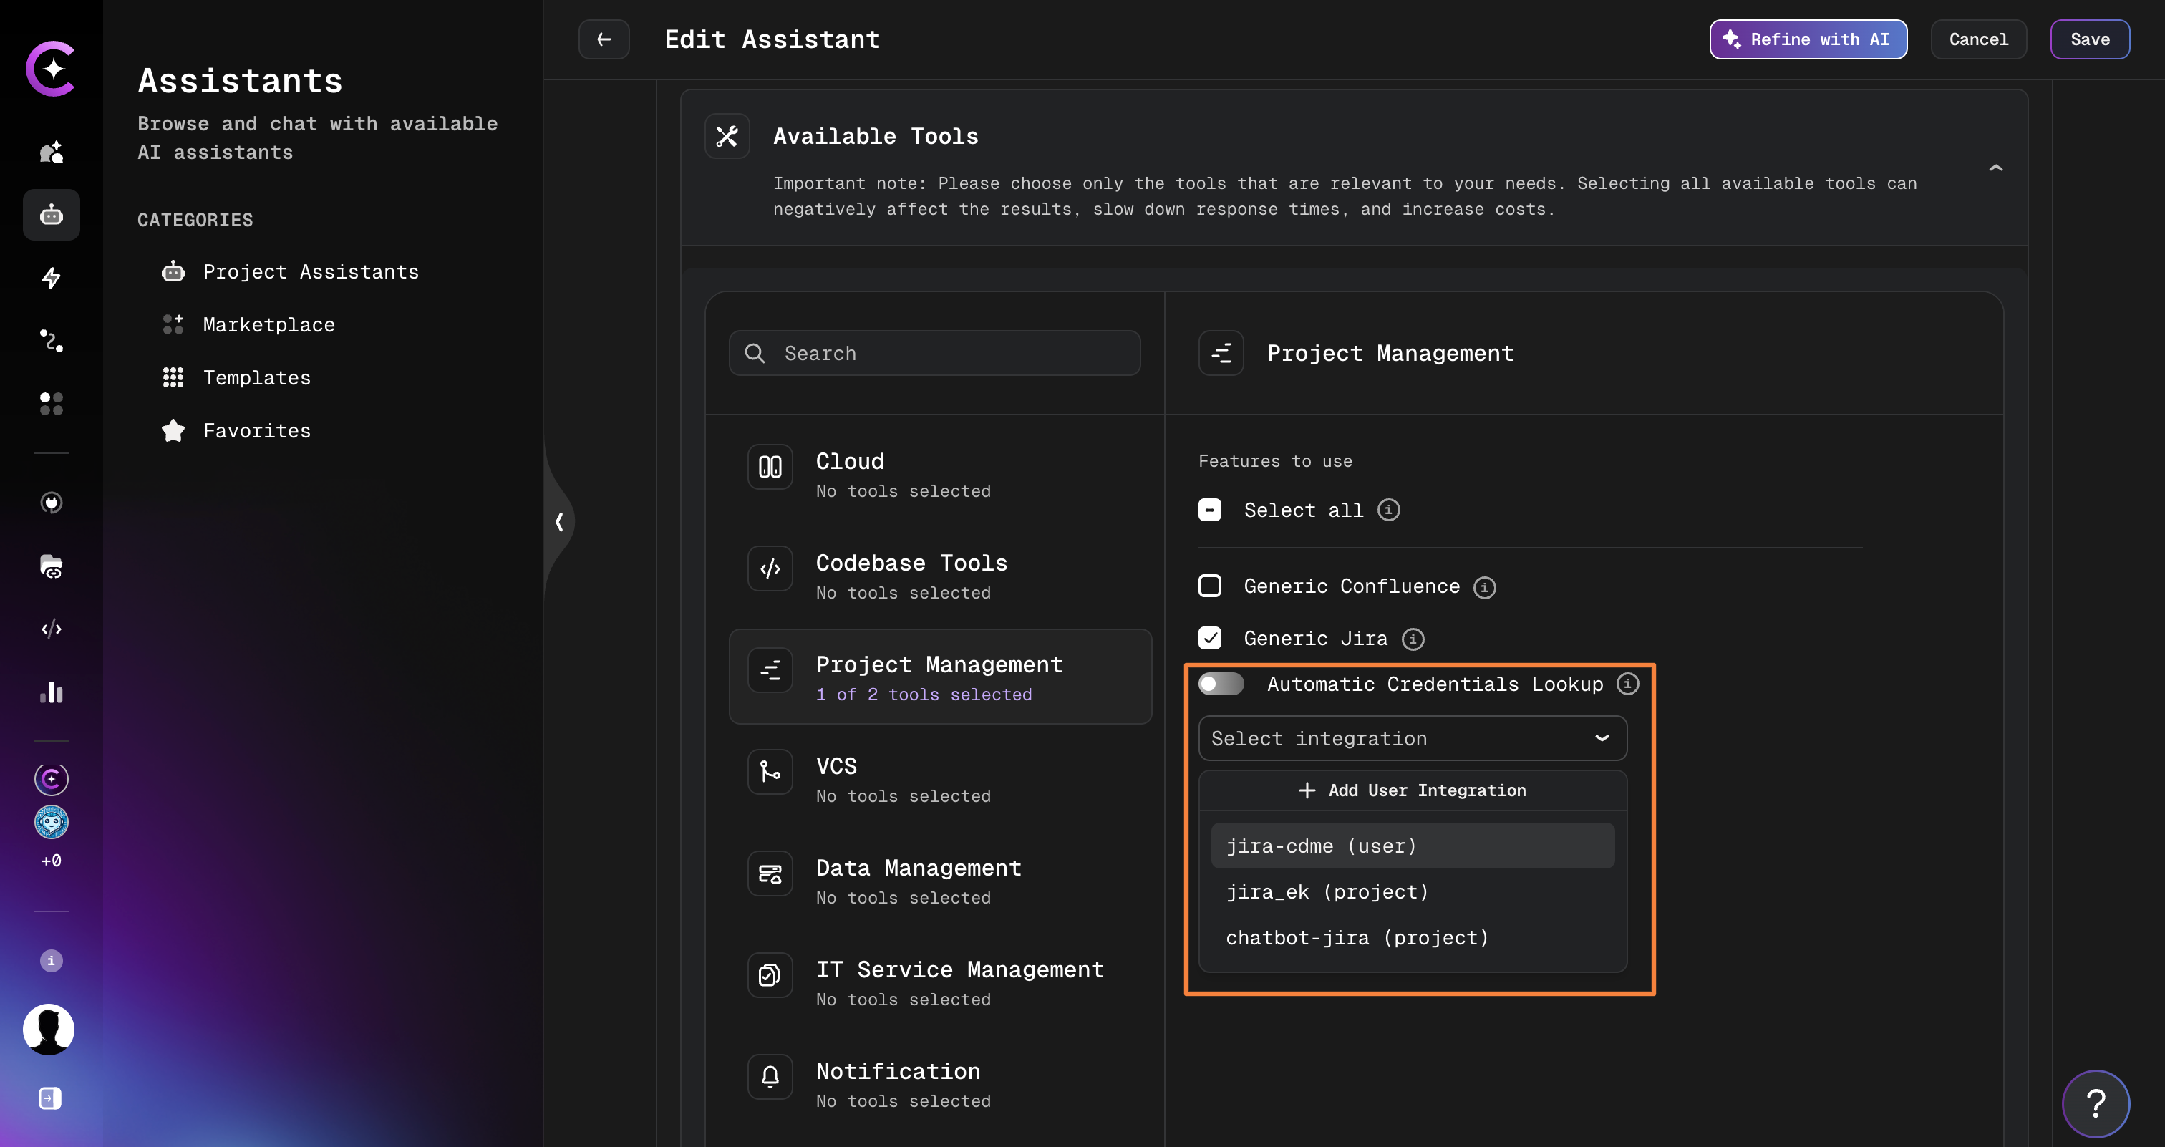The height and width of the screenshot is (1147, 2165).
Task: Choose jira-cdme (user) integration
Action: pos(1412,846)
